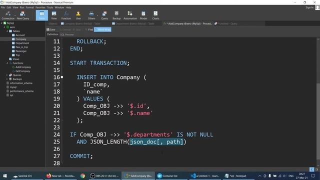Open the Tools menu

50,7
